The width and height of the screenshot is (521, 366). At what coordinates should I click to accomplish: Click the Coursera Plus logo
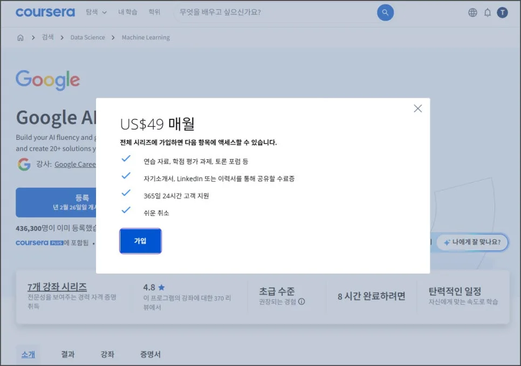pyautogui.click(x=39, y=243)
